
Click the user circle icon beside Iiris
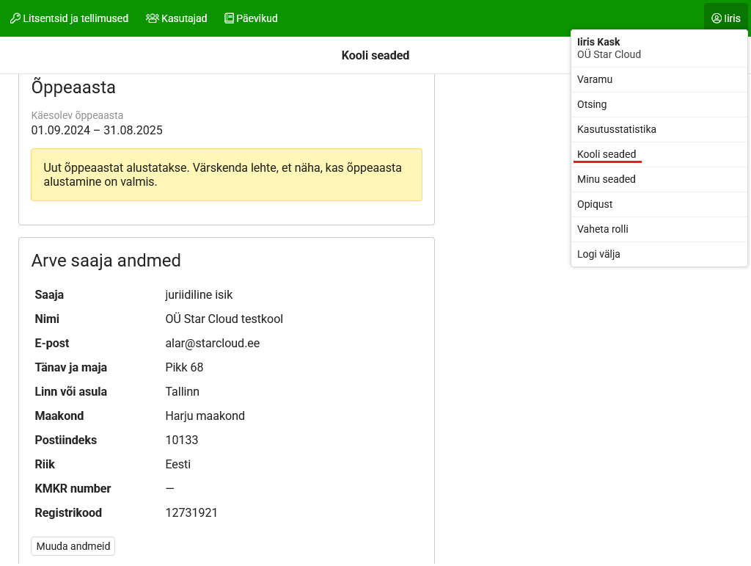tap(717, 18)
